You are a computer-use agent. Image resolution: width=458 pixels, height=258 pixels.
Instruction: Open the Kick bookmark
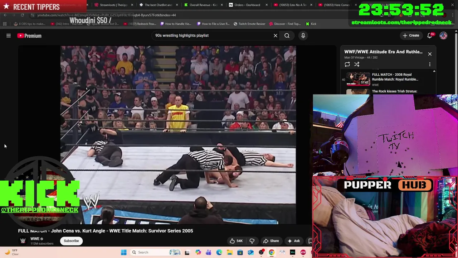311,24
